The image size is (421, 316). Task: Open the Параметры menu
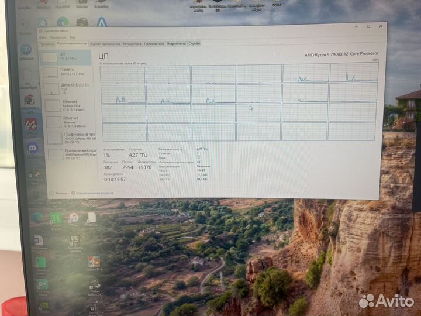pyautogui.click(x=57, y=37)
